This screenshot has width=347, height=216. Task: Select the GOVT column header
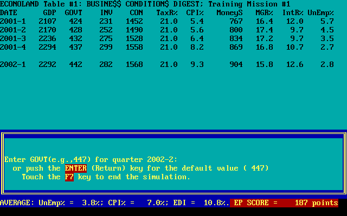(x=74, y=13)
